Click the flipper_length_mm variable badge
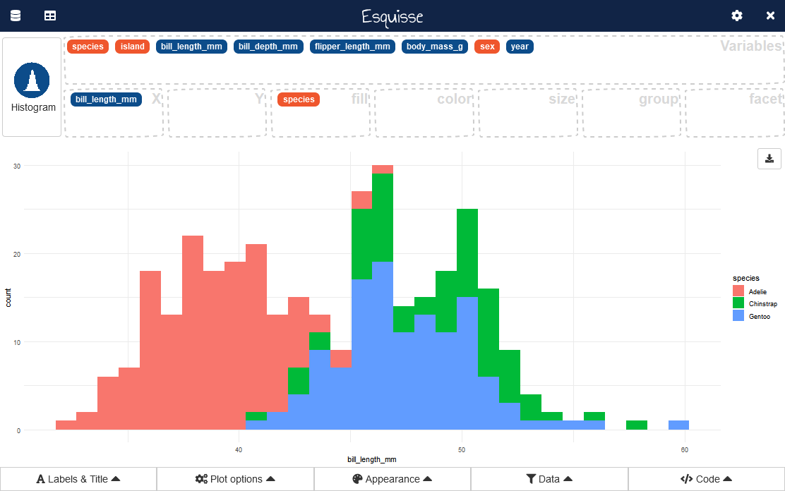Viewport: 785px width, 491px height. [353, 47]
